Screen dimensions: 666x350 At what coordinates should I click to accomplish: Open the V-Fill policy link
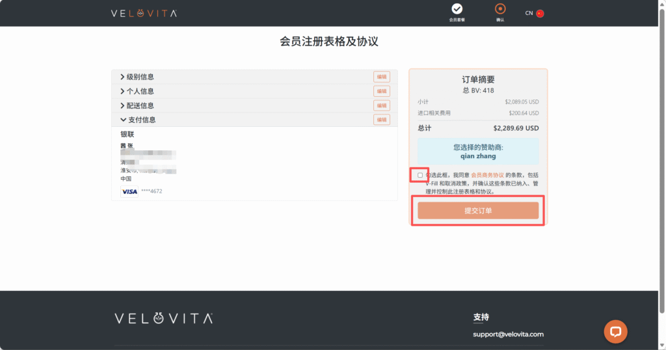click(x=432, y=183)
